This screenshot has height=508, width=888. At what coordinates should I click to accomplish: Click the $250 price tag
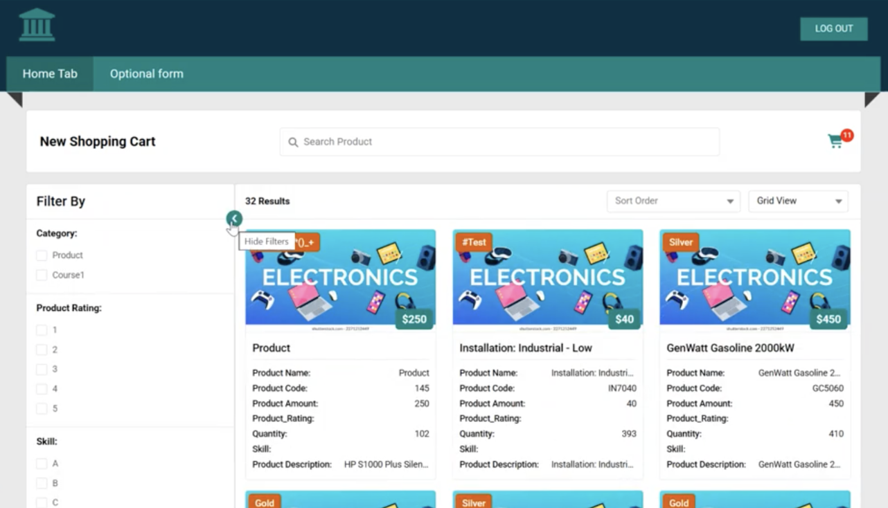tap(414, 319)
